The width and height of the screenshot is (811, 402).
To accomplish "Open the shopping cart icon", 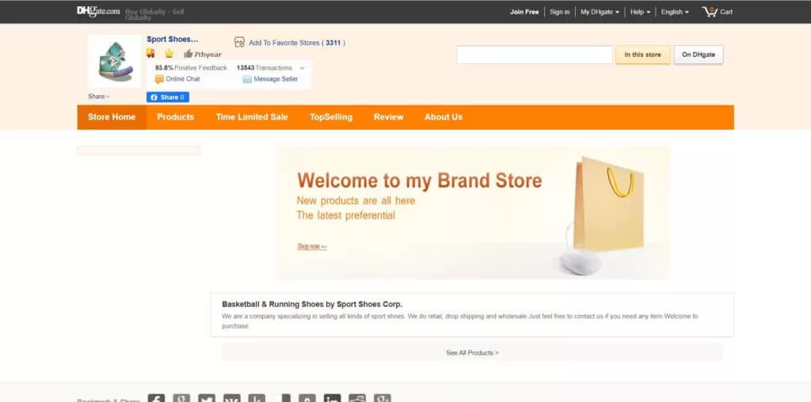I will [710, 11].
